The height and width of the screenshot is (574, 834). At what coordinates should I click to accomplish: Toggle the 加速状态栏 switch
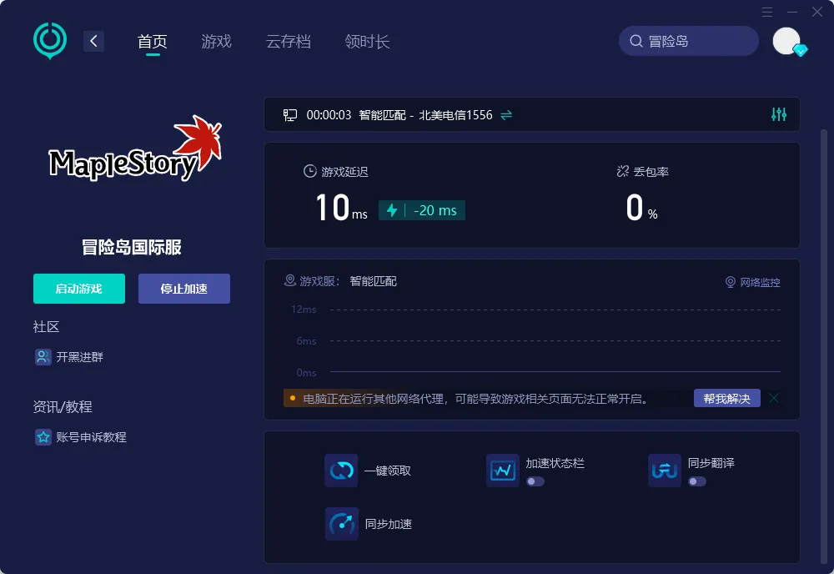pos(535,481)
